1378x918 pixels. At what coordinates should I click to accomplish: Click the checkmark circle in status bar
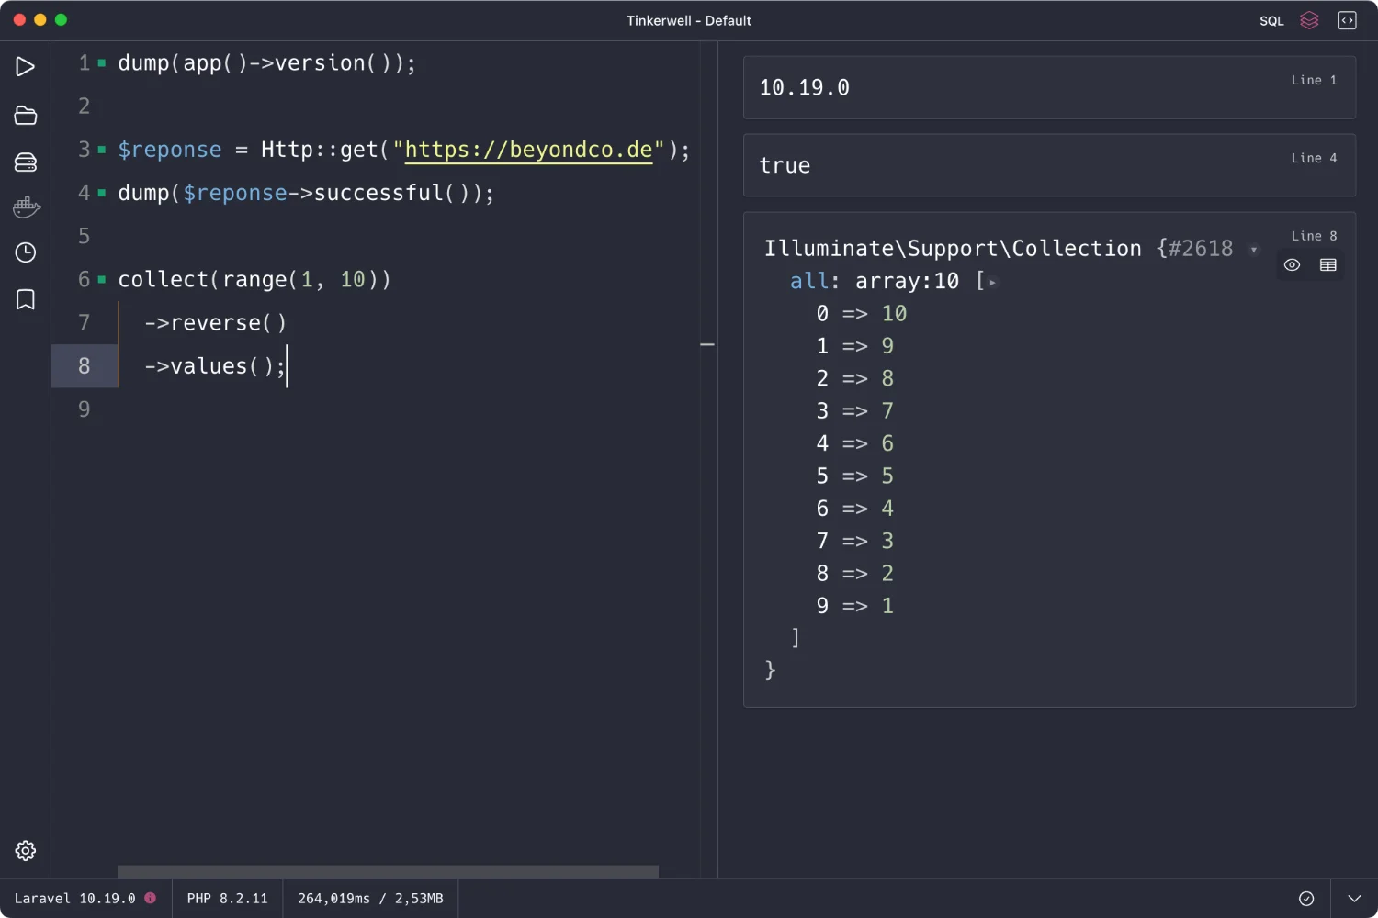click(x=1306, y=899)
